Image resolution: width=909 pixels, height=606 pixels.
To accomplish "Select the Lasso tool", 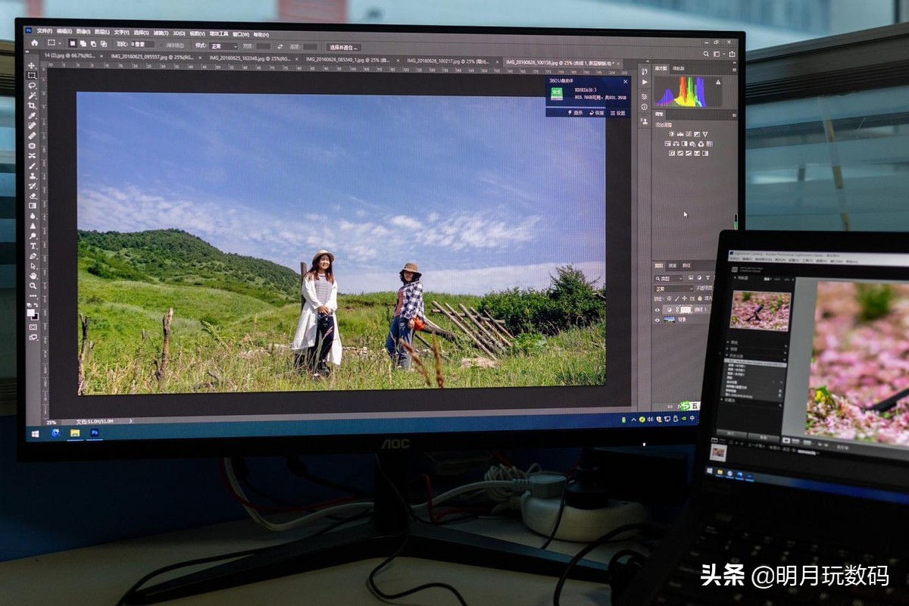I will coord(33,85).
